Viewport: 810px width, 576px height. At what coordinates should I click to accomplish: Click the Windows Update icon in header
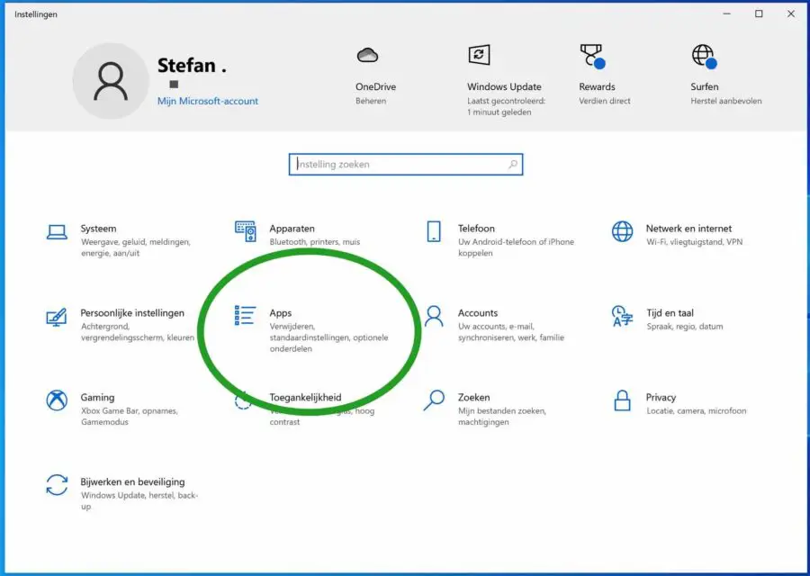click(x=479, y=55)
